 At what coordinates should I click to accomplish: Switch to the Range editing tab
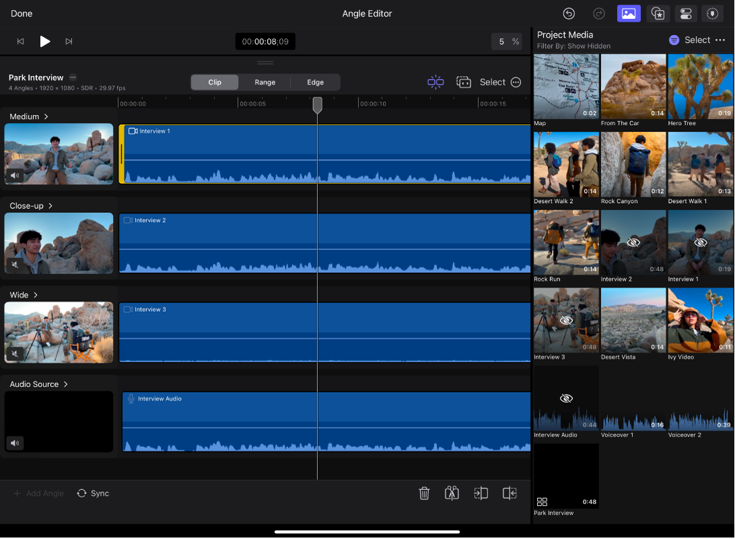[x=265, y=82]
